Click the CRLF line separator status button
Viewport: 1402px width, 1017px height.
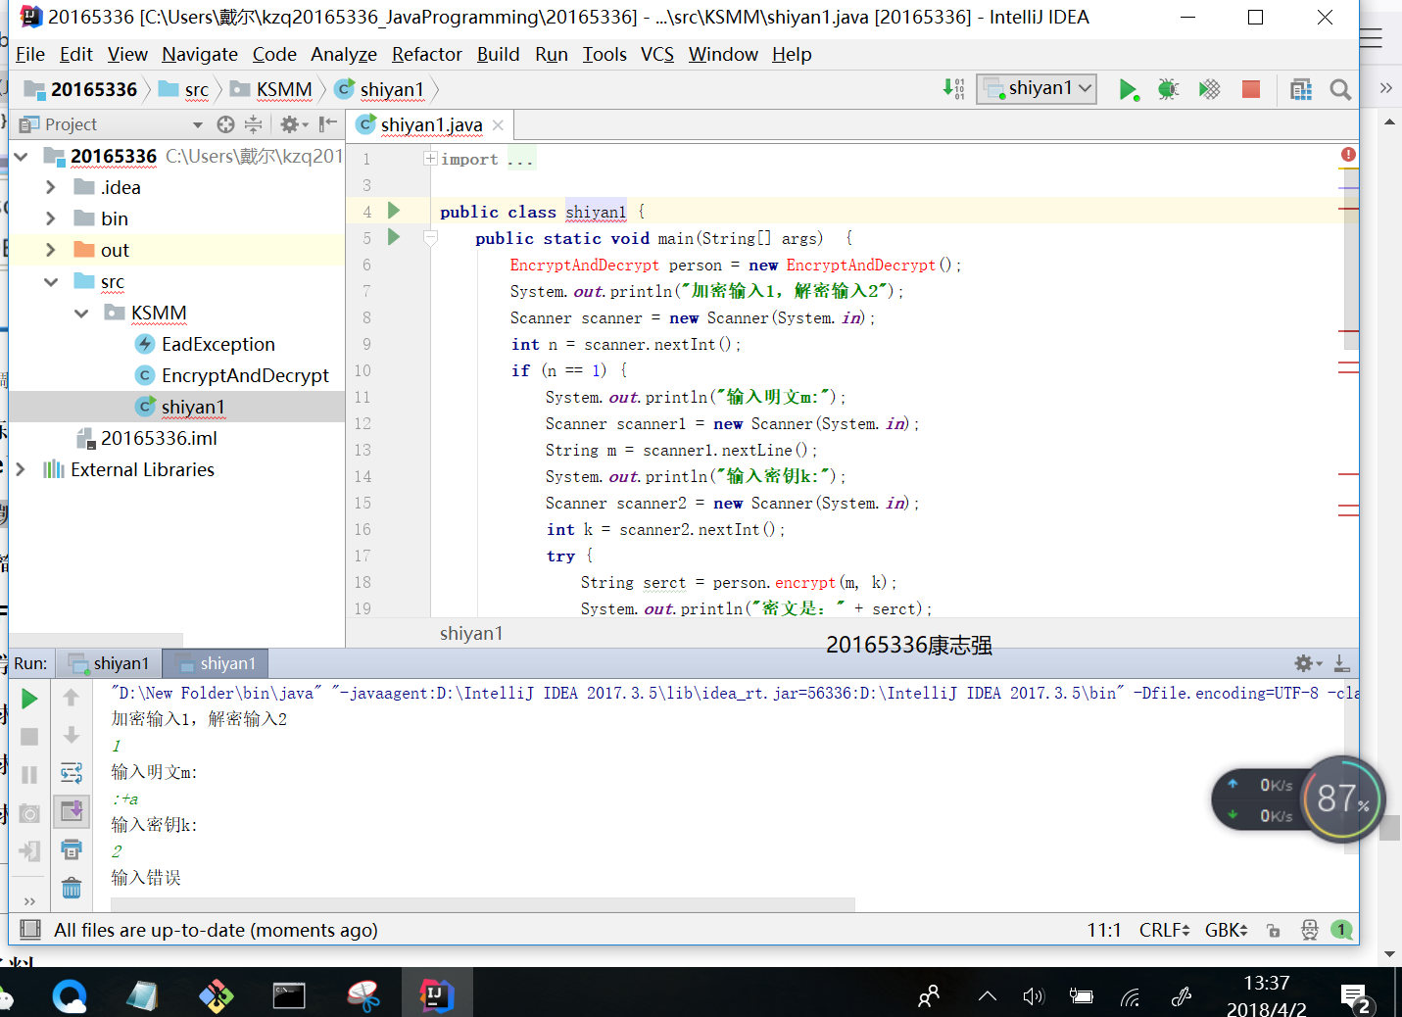point(1164,931)
